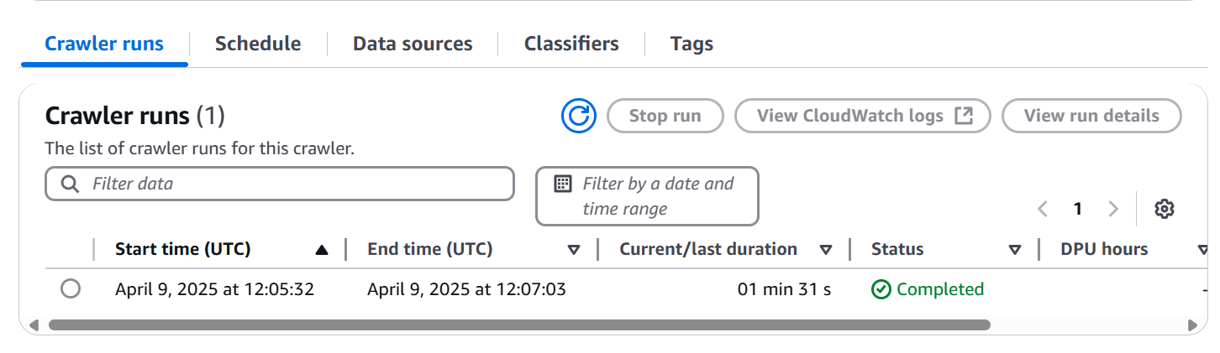Screen dimensions: 1220x353
Task: Go to next page chevron
Action: click(x=1113, y=209)
